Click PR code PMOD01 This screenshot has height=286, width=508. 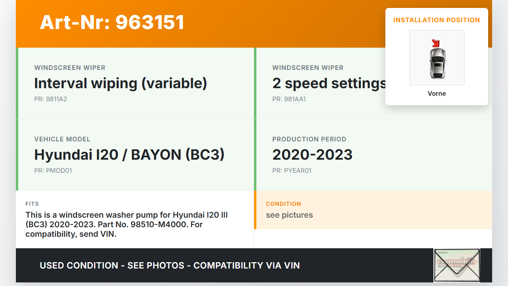click(x=53, y=171)
